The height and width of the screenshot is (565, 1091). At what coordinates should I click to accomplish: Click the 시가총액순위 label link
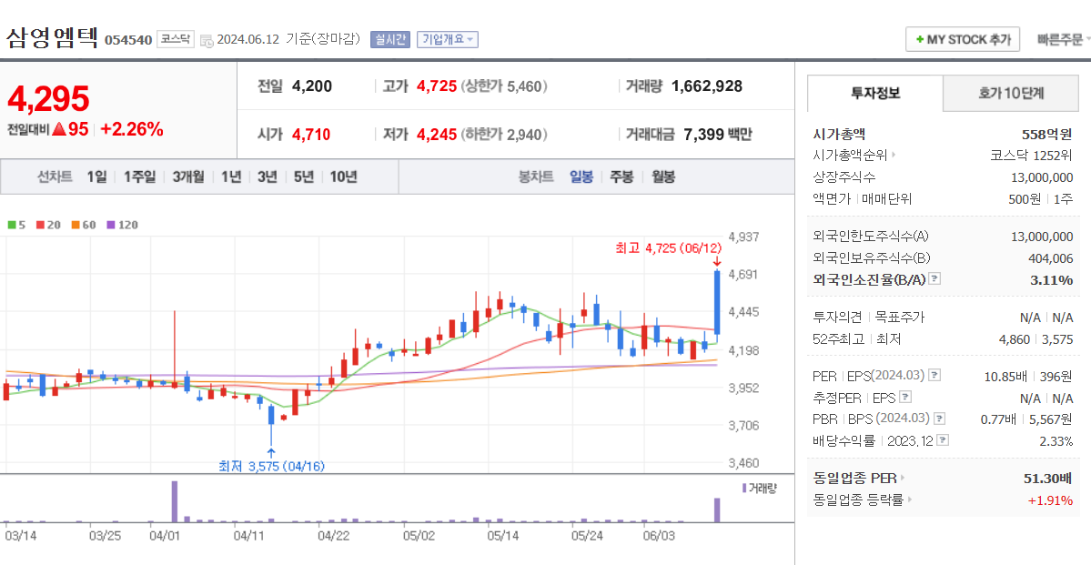pyautogui.click(x=850, y=156)
